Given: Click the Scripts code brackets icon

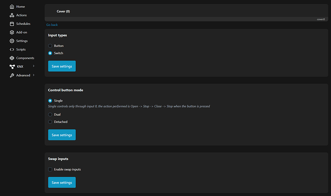Looking at the screenshot, I should 12,49.
